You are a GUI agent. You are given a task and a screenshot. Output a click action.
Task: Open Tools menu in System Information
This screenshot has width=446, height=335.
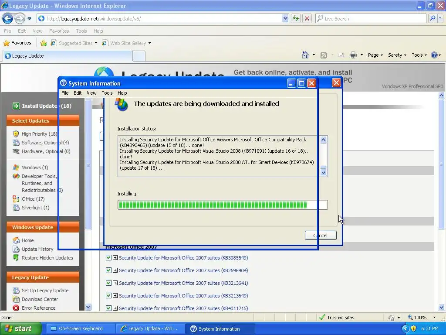coord(107,93)
